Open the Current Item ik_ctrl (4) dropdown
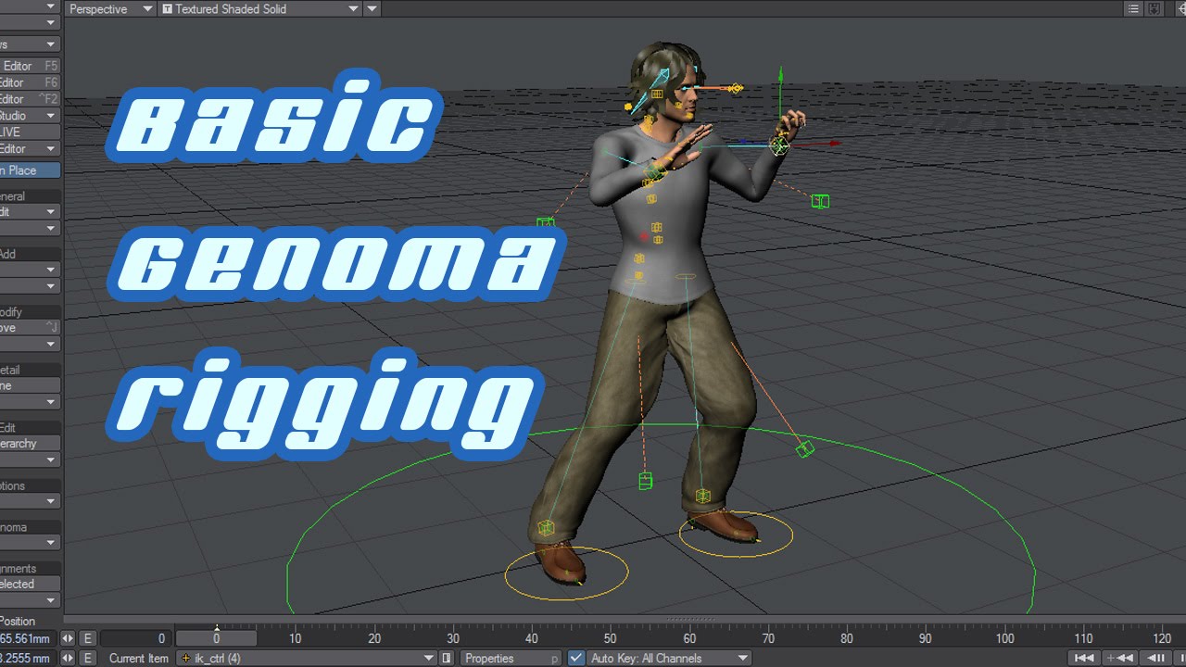 tap(308, 659)
